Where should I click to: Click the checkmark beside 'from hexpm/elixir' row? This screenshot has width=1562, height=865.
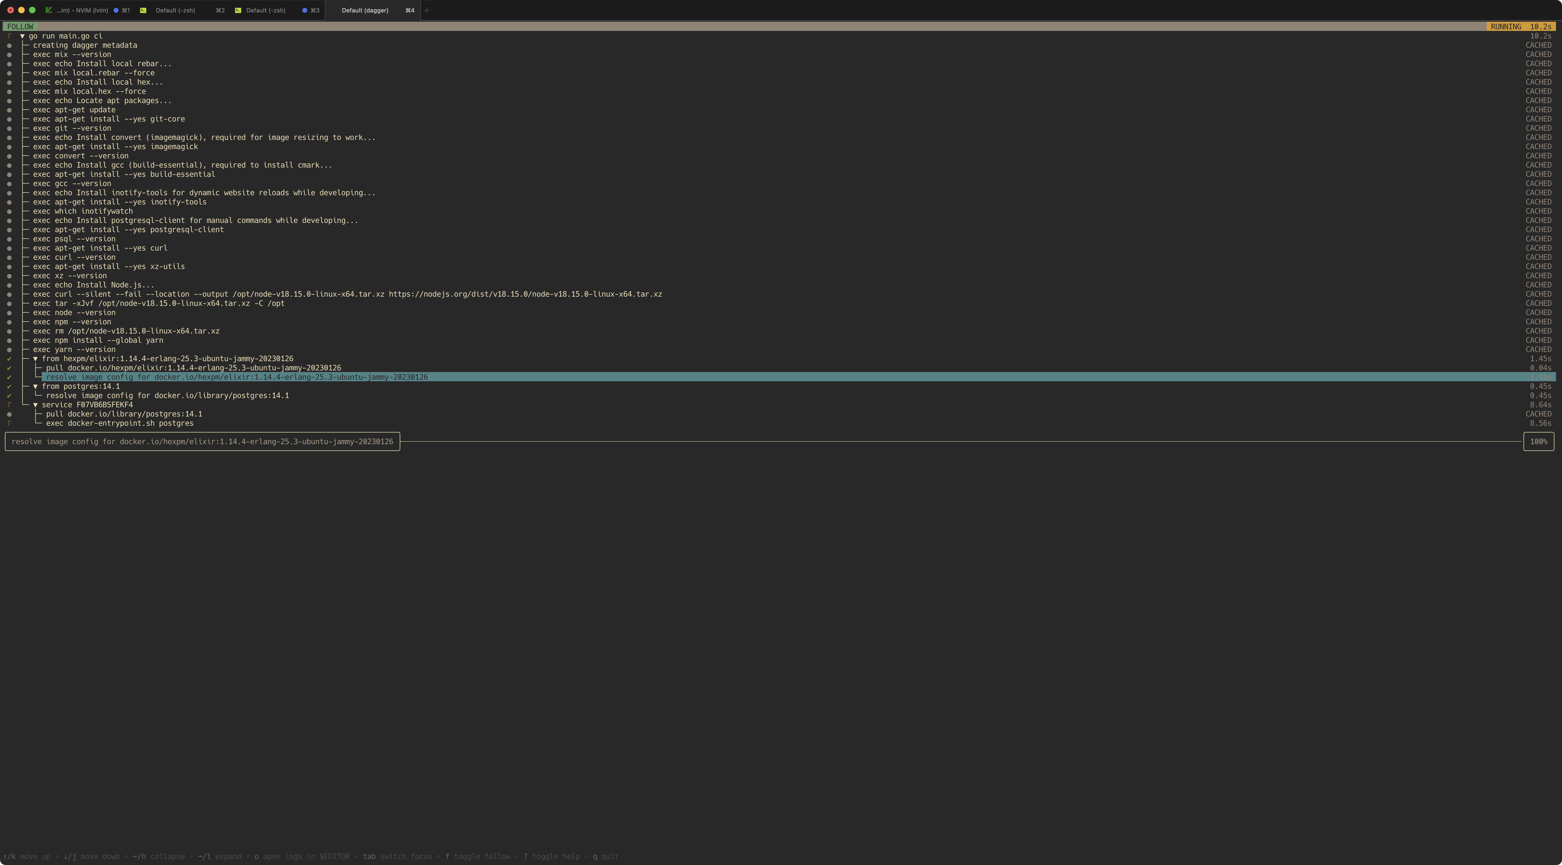[x=9, y=359]
